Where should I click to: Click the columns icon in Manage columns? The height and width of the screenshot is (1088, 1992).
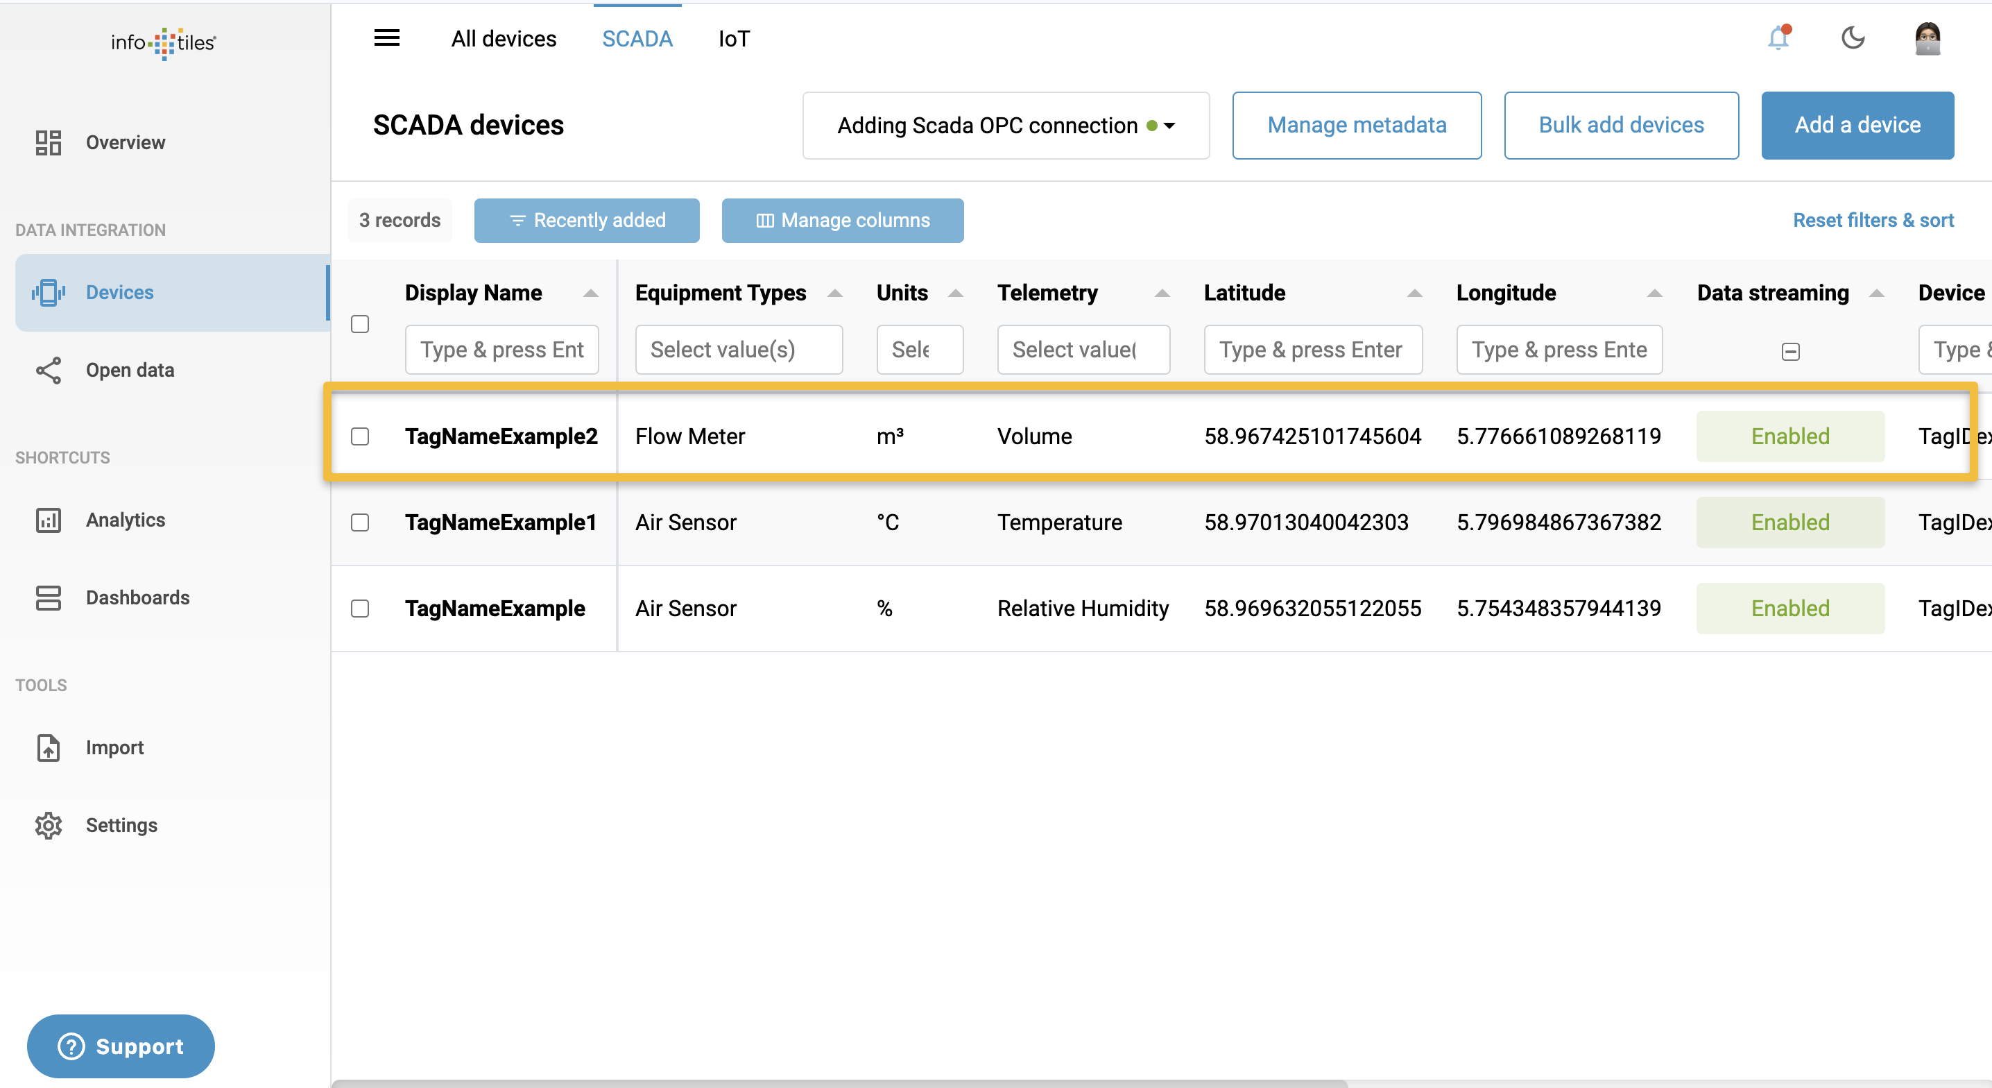click(765, 221)
